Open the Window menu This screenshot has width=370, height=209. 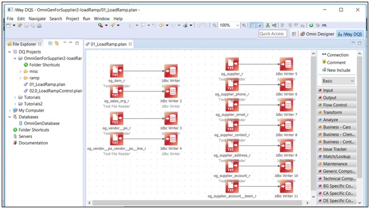(x=102, y=19)
